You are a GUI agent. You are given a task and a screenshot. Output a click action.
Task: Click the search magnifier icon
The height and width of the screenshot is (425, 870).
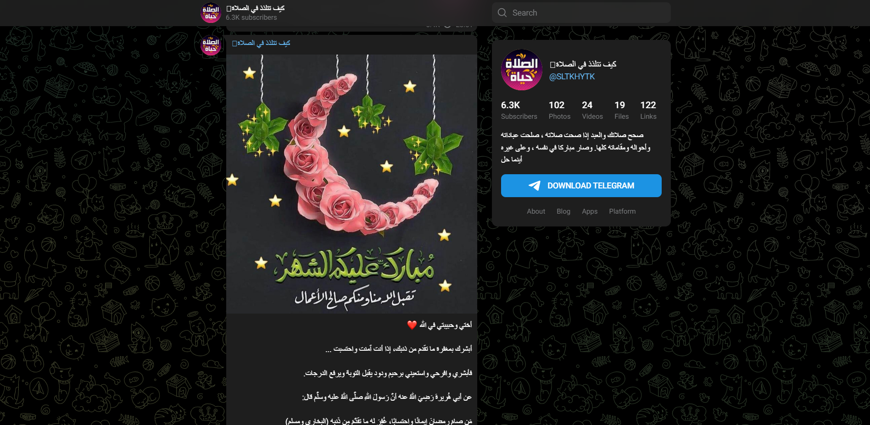(502, 13)
